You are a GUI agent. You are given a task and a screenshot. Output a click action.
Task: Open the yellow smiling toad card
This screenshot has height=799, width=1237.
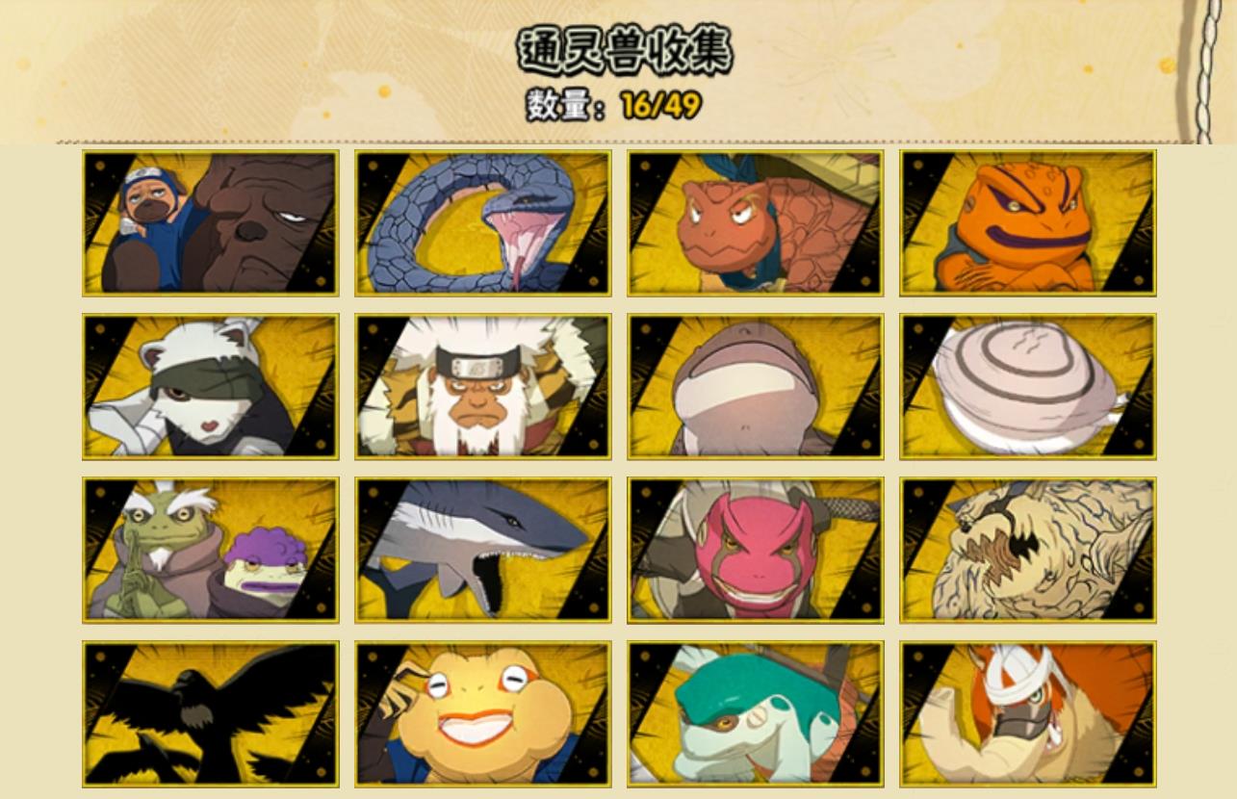pos(482,714)
